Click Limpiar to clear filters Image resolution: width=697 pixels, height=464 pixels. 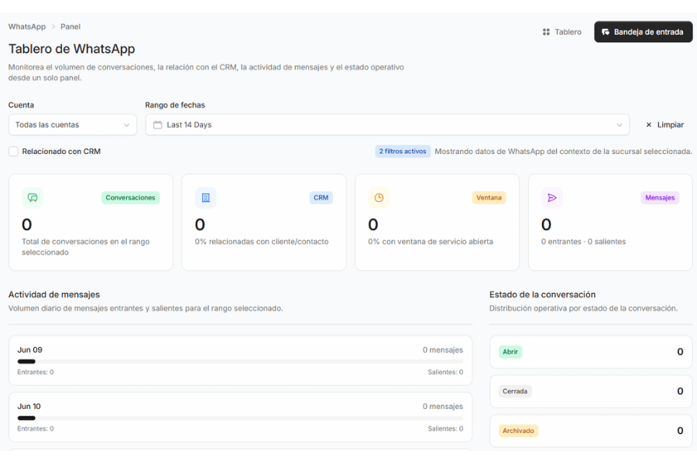664,125
